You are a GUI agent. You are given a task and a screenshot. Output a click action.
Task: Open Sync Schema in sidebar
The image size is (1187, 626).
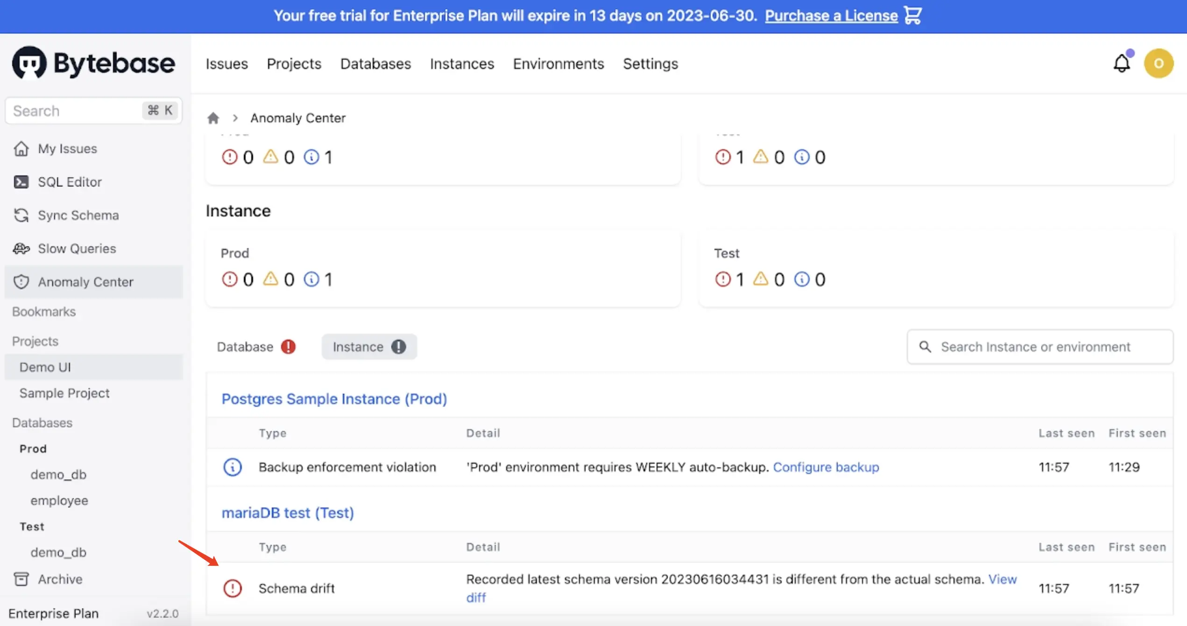(93, 215)
